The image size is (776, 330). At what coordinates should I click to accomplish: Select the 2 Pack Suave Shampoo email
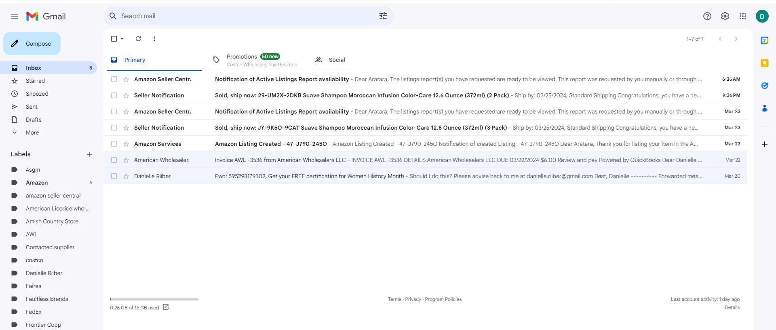tap(114, 95)
